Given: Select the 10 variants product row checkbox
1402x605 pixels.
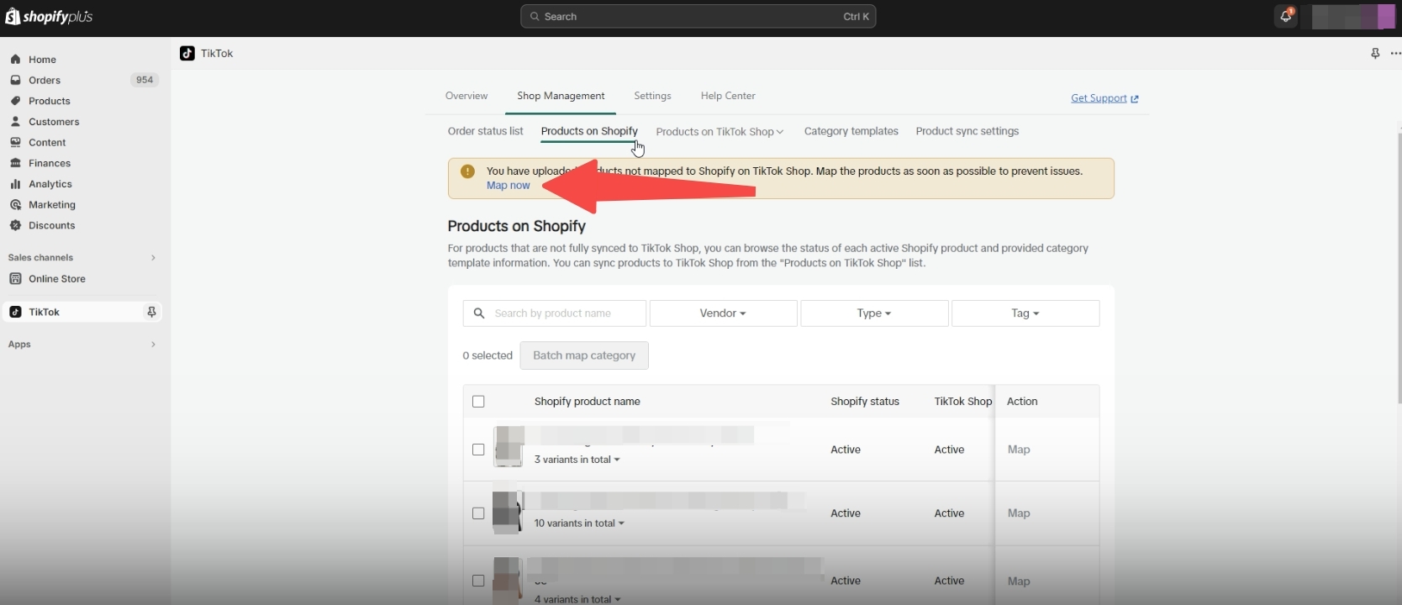Looking at the screenshot, I should (x=478, y=513).
